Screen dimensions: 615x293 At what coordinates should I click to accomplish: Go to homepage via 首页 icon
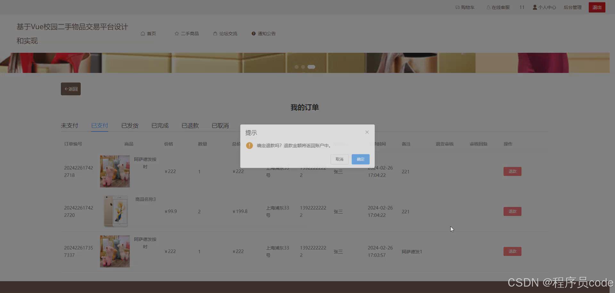coord(148,33)
